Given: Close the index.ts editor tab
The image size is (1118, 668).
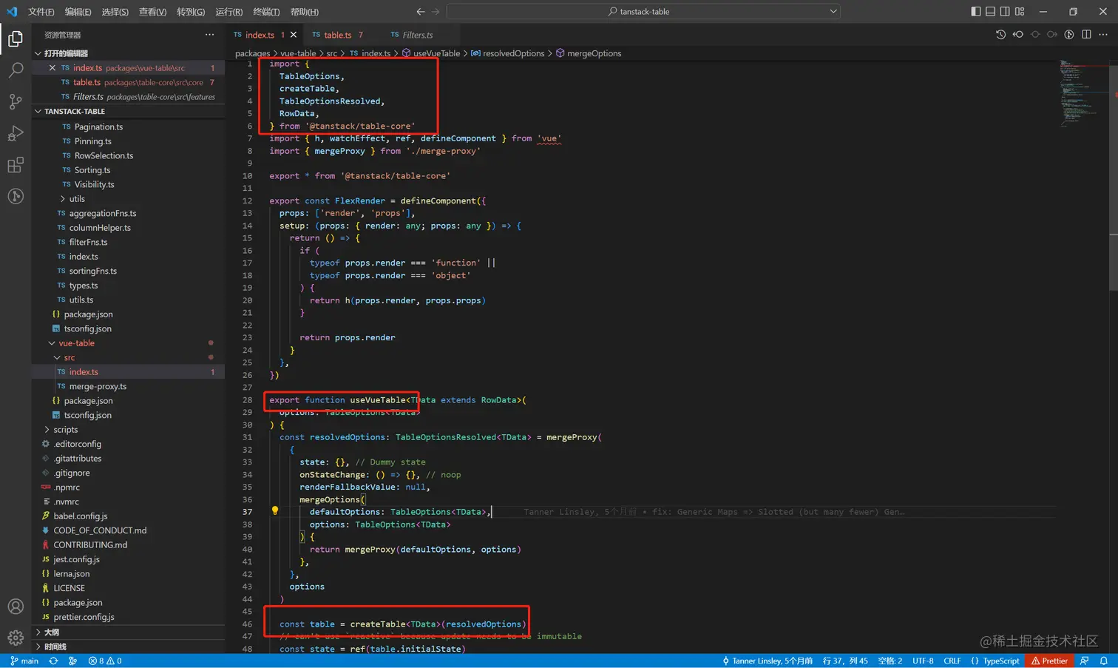Looking at the screenshot, I should (x=294, y=35).
